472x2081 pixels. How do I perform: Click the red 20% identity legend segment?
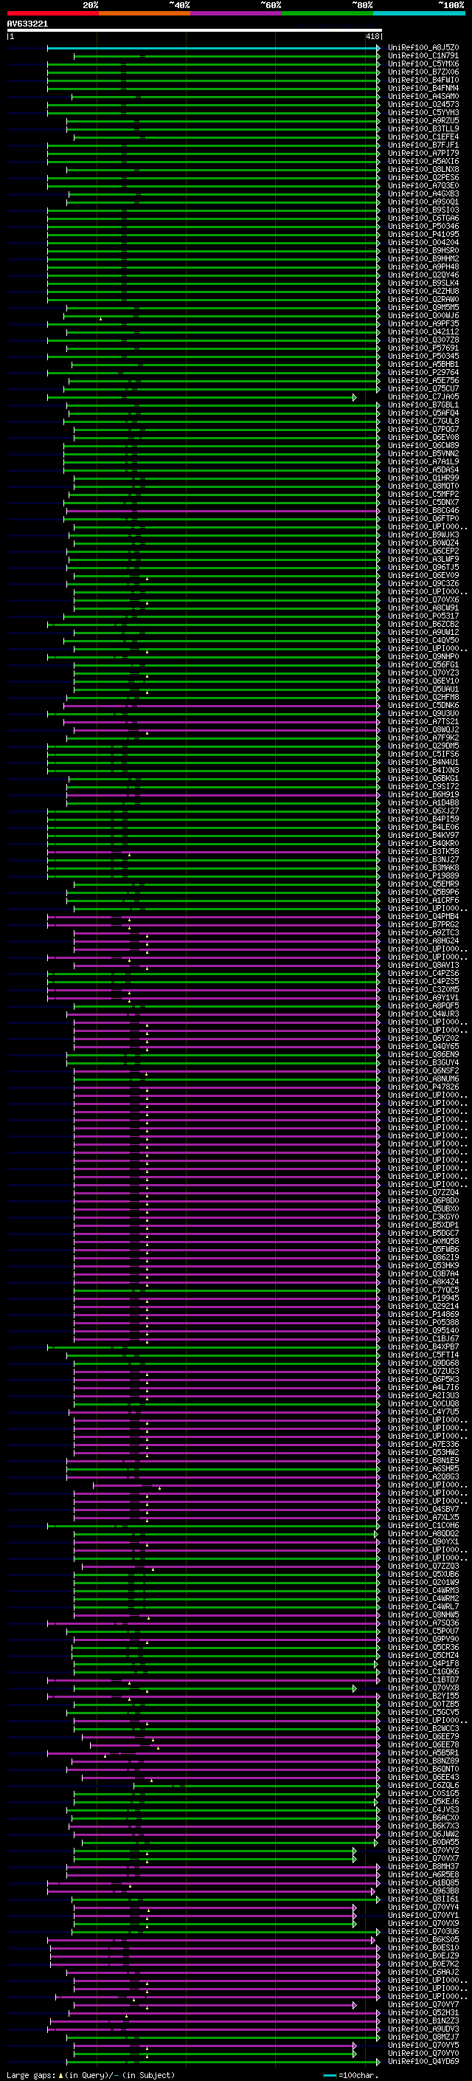52,13
